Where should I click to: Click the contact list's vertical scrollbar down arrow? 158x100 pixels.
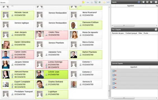point(109,98)
